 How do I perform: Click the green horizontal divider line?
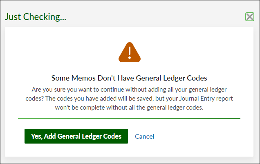[129, 119]
